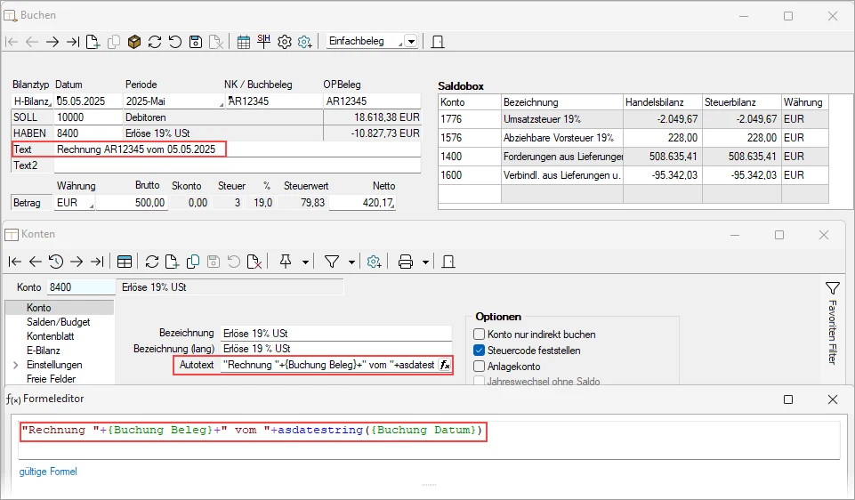Save the booking with the floppy disk icon

[x=195, y=42]
